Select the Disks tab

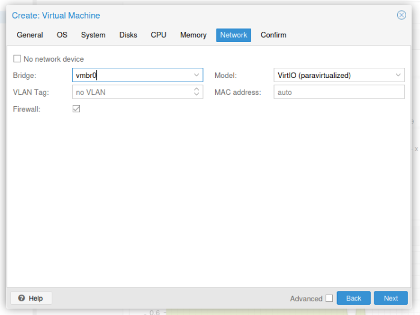pos(128,35)
